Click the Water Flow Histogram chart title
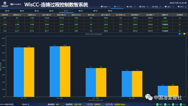The image size is (188, 106). click(94, 34)
